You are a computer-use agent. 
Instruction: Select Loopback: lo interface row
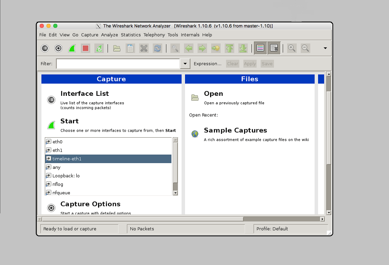(x=108, y=176)
